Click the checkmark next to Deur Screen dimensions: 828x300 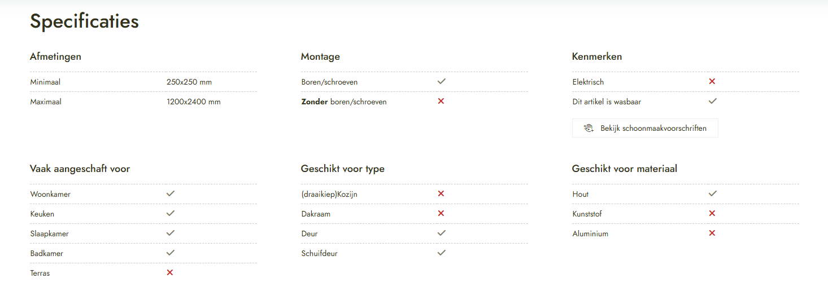[442, 233]
